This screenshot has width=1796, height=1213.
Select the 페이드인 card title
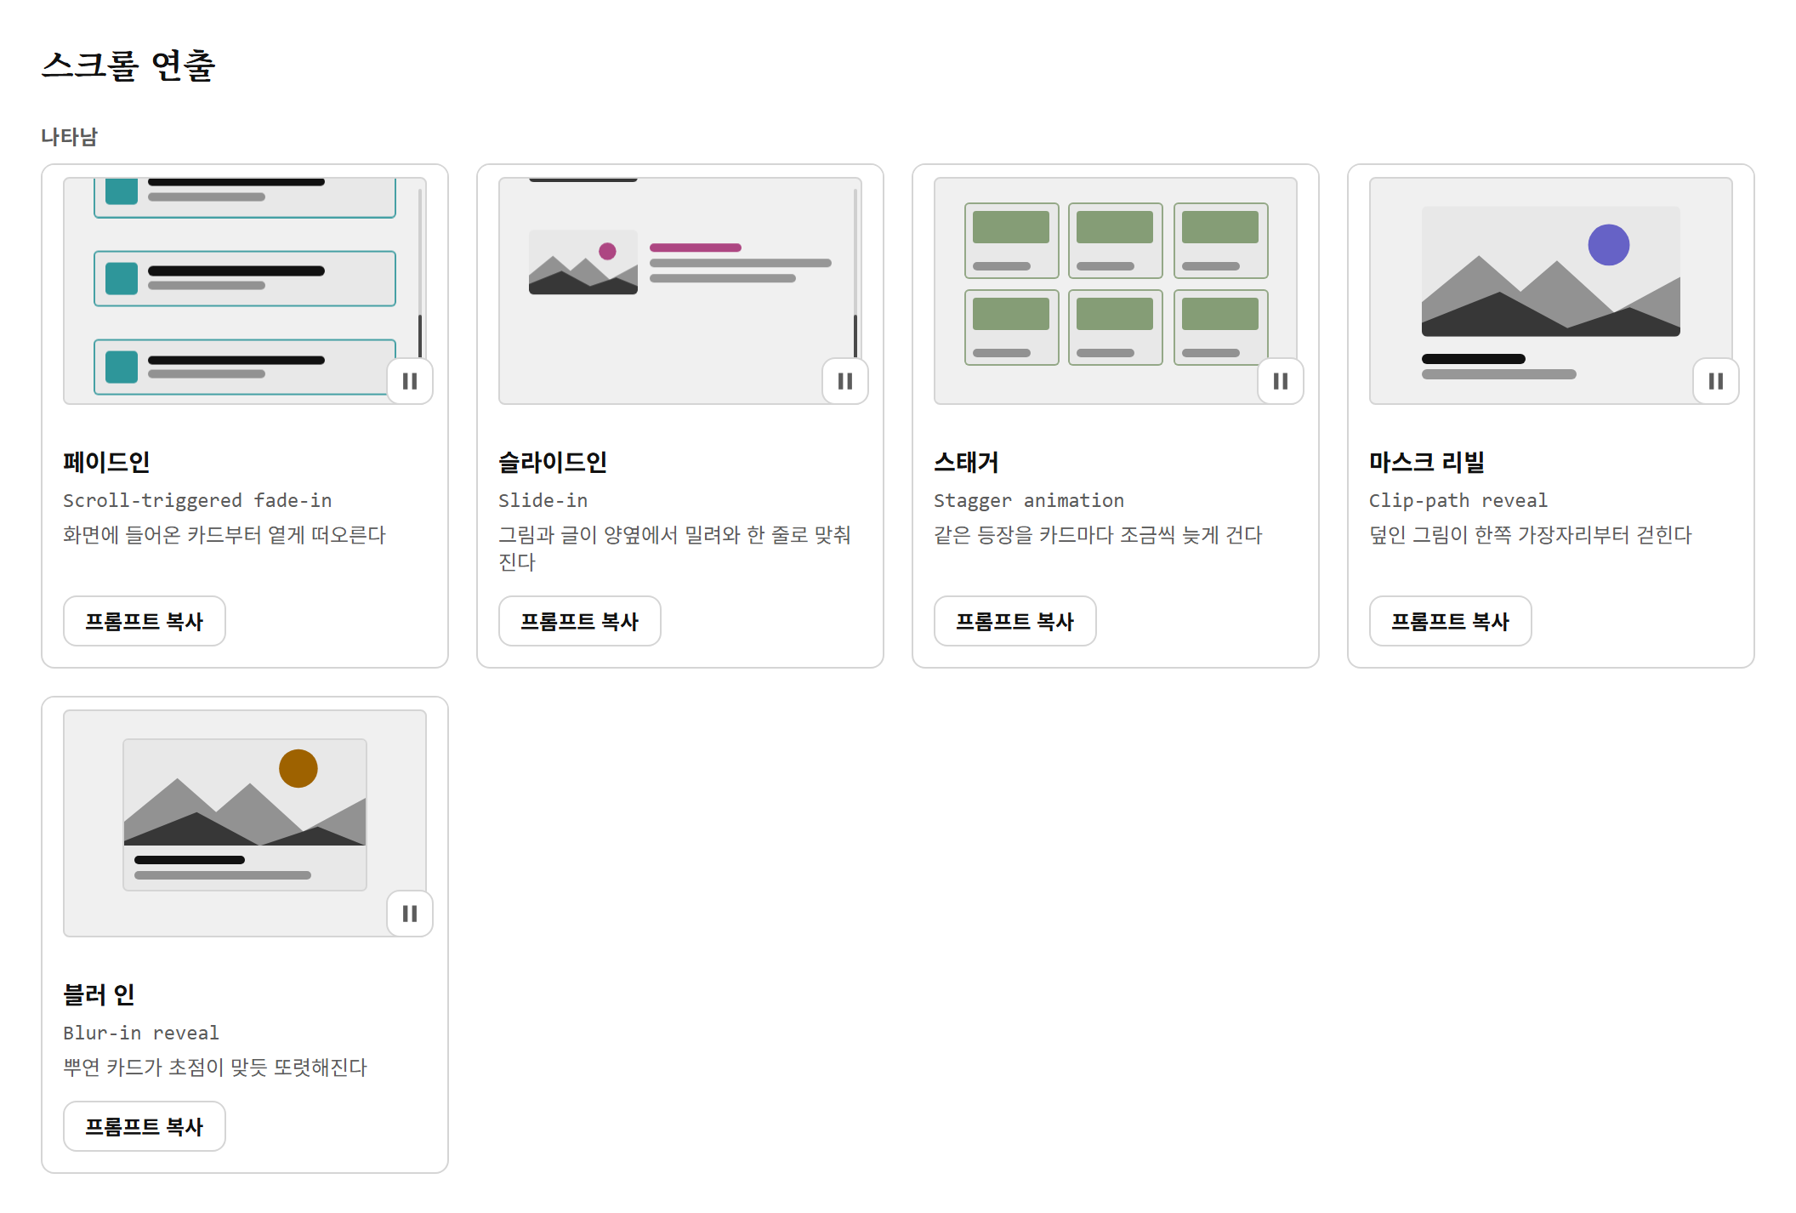click(x=107, y=462)
